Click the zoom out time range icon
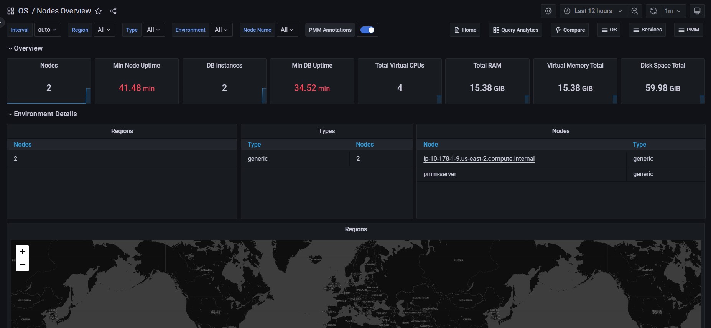The height and width of the screenshot is (328, 711). (635, 11)
